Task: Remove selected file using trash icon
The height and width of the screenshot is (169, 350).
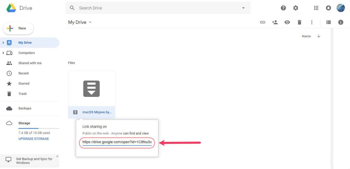Action: coord(299,22)
